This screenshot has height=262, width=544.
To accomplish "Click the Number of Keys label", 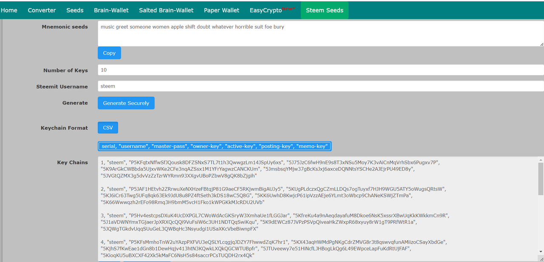I will (x=65, y=71).
